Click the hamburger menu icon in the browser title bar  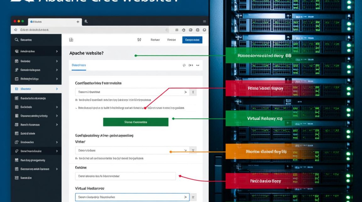(204, 22)
